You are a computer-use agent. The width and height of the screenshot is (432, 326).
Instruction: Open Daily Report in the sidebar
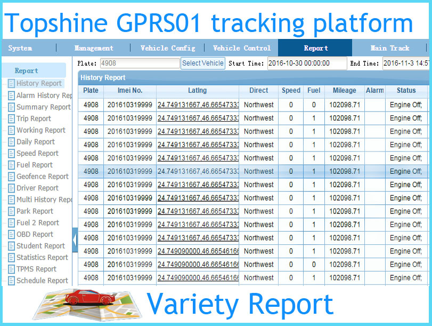(x=36, y=142)
